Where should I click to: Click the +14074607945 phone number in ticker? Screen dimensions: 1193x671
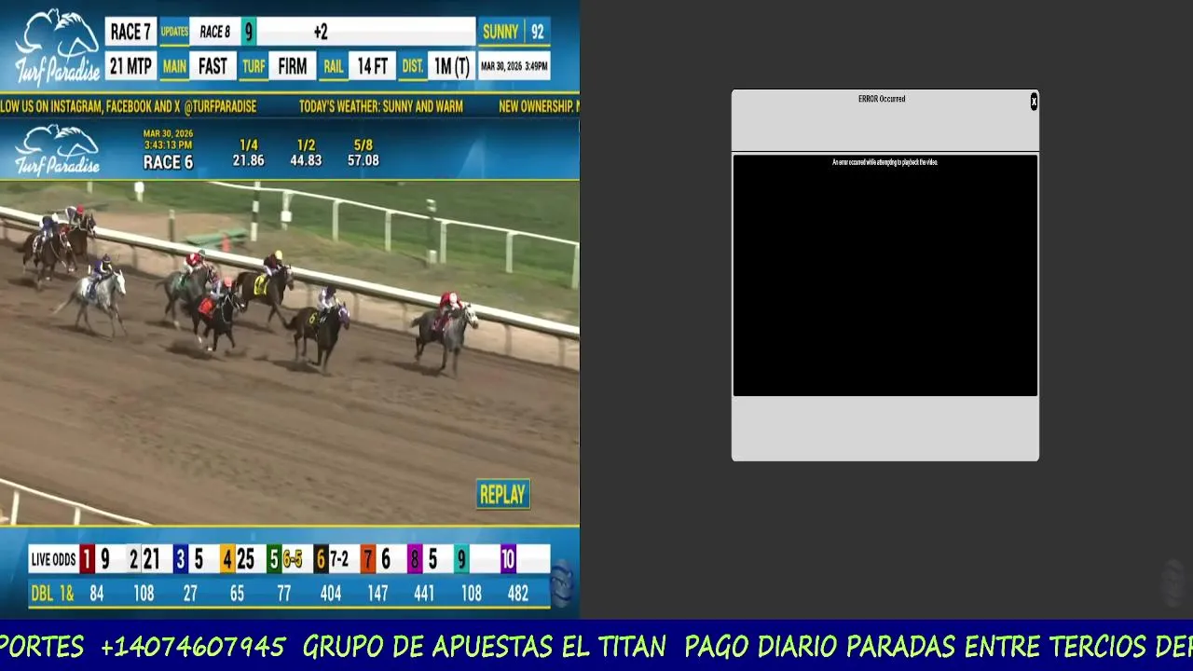pyautogui.click(x=193, y=647)
